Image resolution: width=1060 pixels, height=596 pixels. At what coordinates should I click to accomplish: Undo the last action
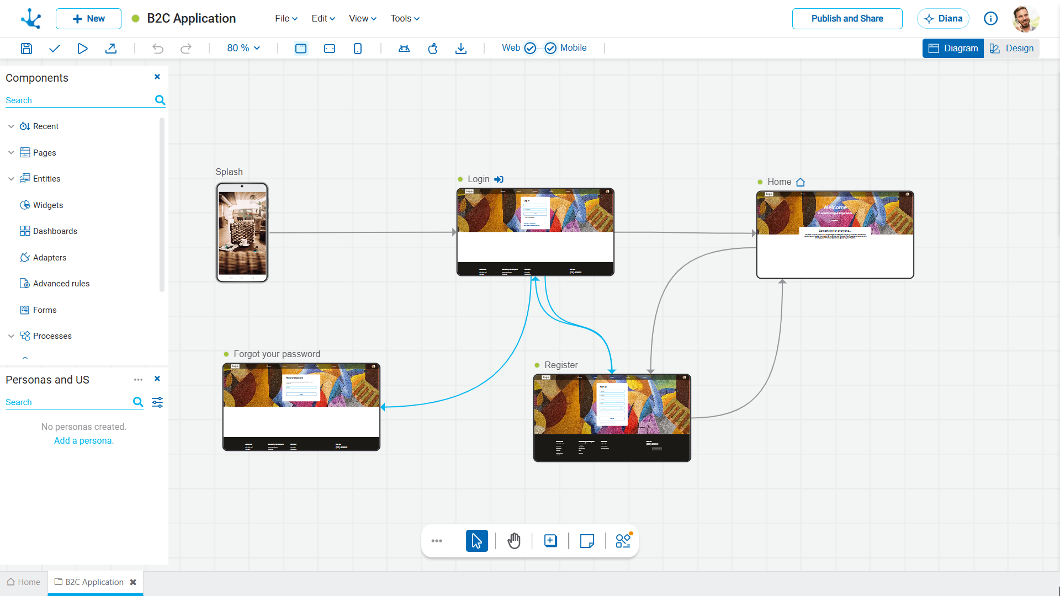158,49
